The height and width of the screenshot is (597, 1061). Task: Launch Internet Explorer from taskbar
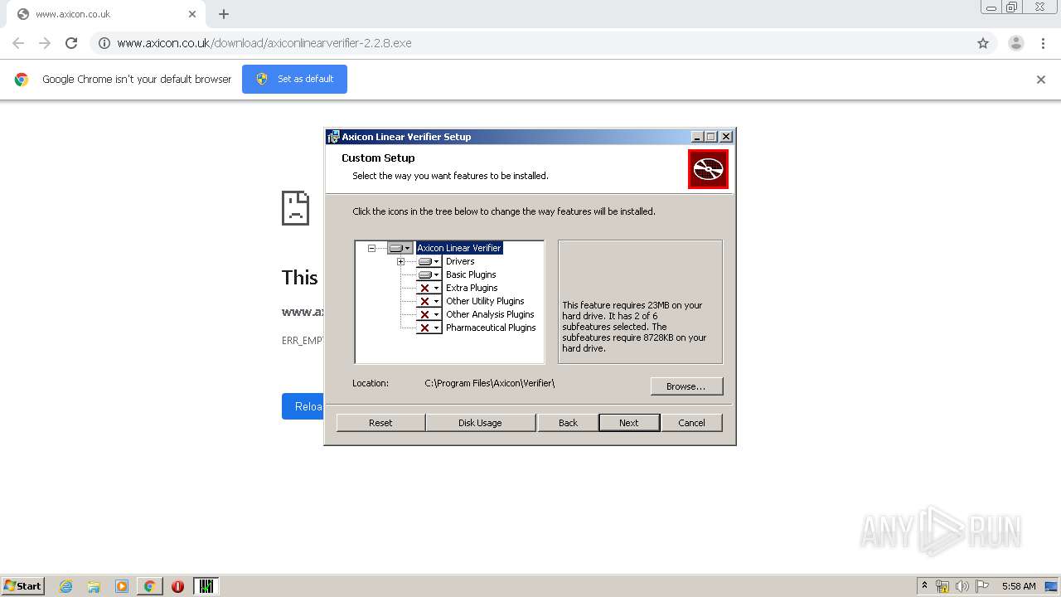[x=66, y=586]
